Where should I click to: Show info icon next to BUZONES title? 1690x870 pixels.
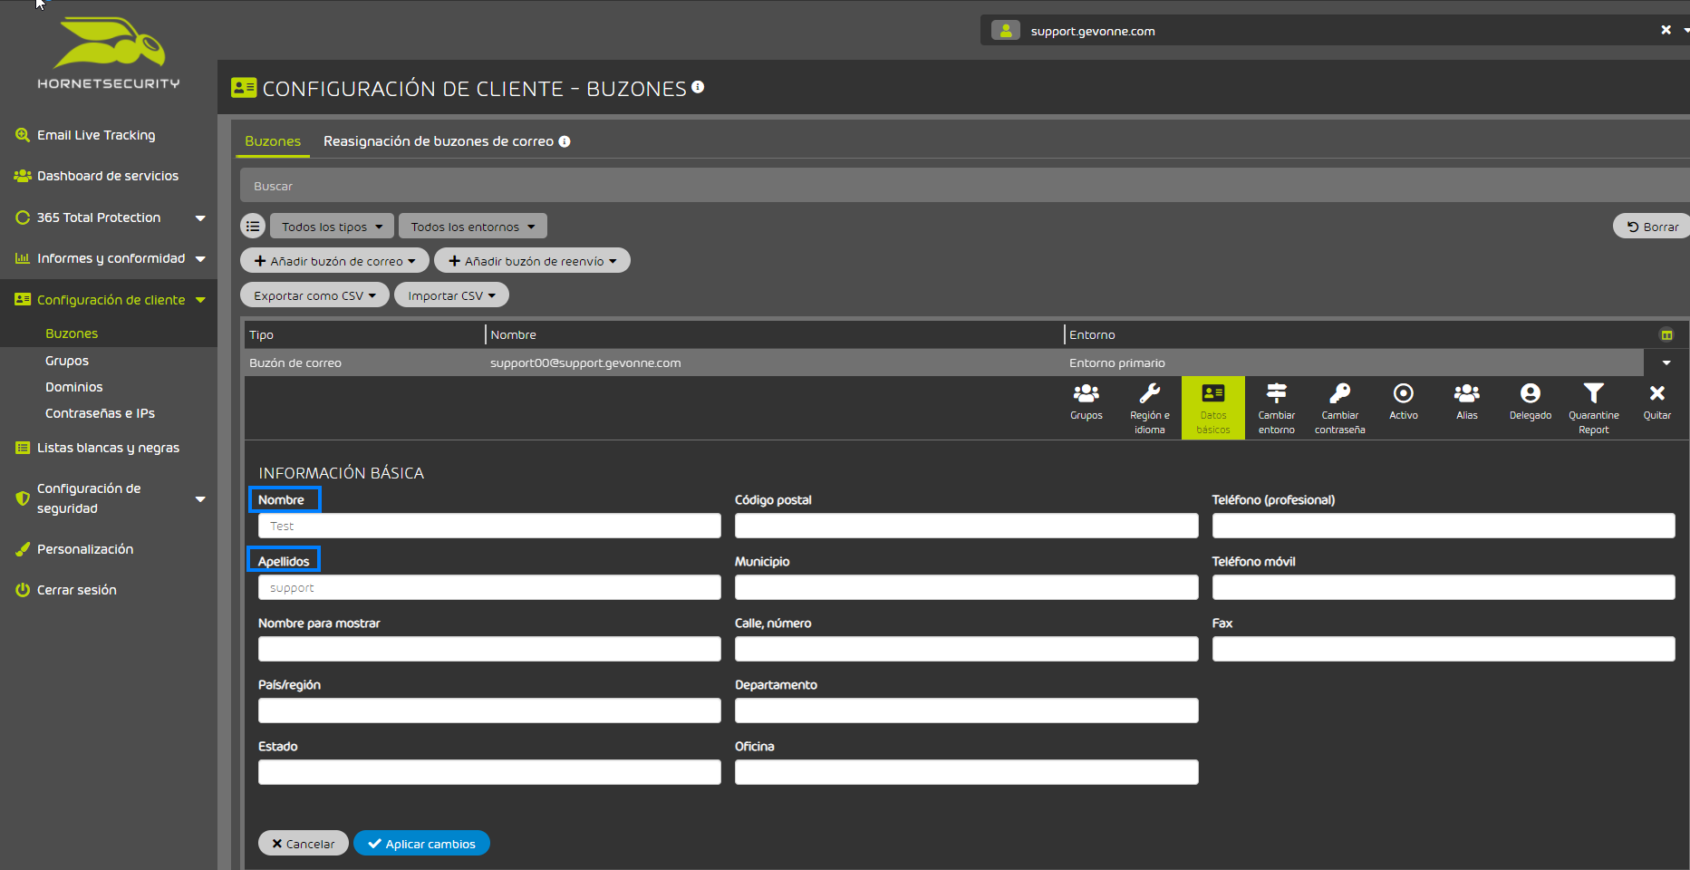[x=698, y=87]
